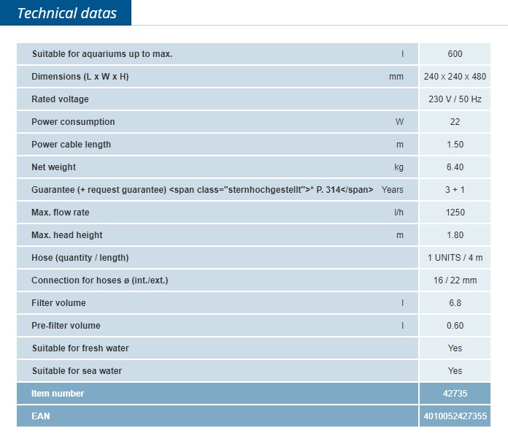This screenshot has height=447, width=508.
Task: Select the Yes value for fresh water
Action: click(455, 348)
